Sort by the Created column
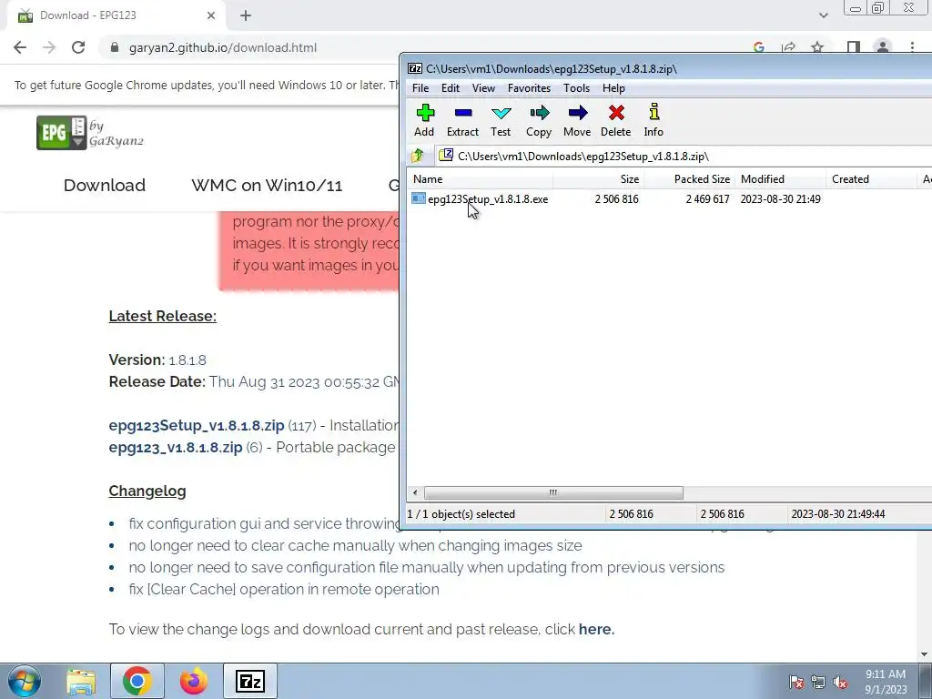Image resolution: width=932 pixels, height=699 pixels. [x=871, y=179]
